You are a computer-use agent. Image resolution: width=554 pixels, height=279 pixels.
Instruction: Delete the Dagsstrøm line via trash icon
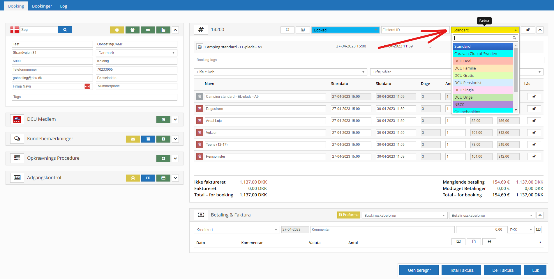click(x=200, y=109)
